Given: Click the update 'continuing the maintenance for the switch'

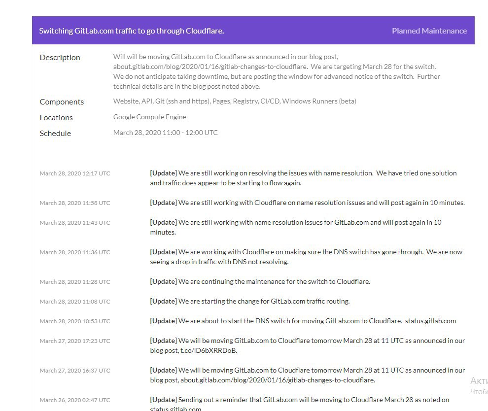Looking at the screenshot, I should click(x=260, y=281).
